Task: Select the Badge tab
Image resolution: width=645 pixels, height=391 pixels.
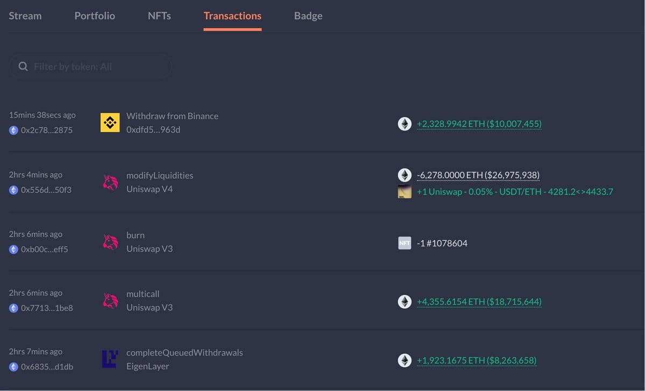Action: 308,16
